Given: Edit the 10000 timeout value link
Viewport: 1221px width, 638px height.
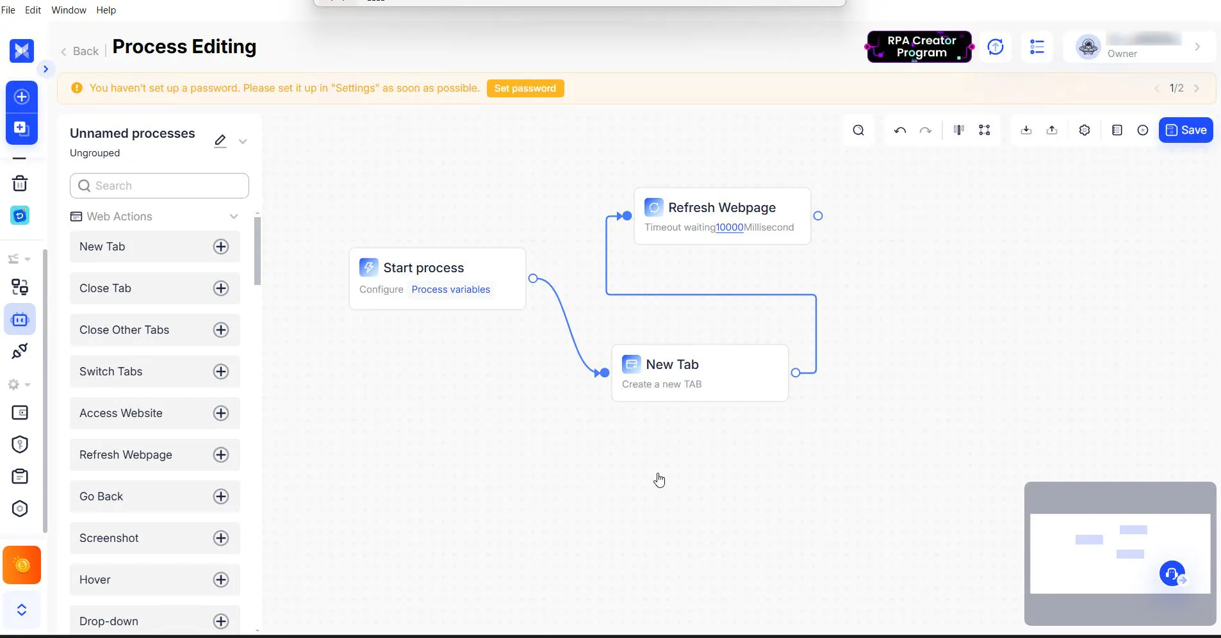Looking at the screenshot, I should click(730, 227).
